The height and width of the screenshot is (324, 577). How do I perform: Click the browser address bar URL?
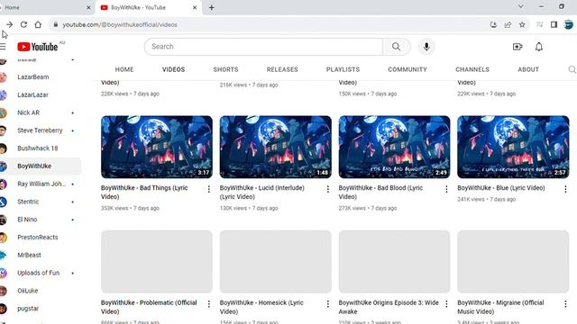[x=120, y=24]
